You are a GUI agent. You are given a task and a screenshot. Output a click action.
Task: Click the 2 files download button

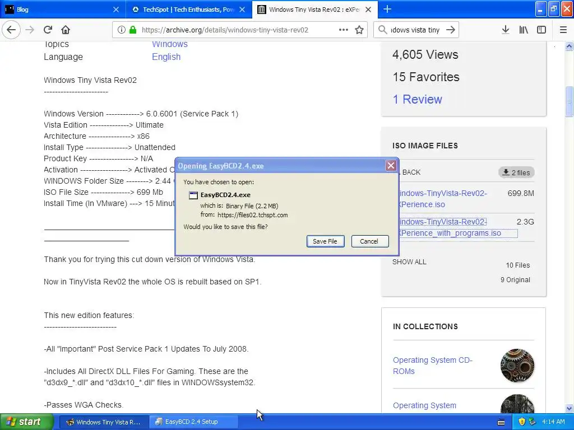pos(516,172)
